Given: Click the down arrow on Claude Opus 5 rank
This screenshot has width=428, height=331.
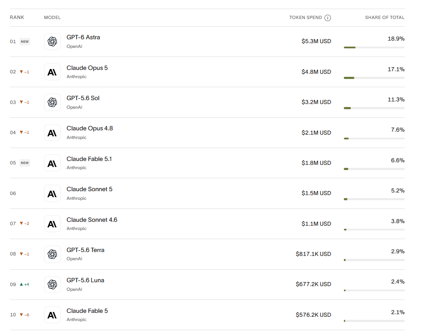Looking at the screenshot, I should pyautogui.click(x=21, y=72).
